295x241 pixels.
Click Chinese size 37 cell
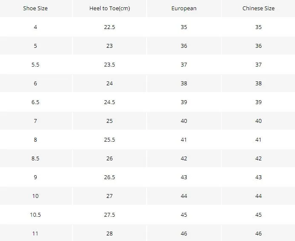pos(258,64)
